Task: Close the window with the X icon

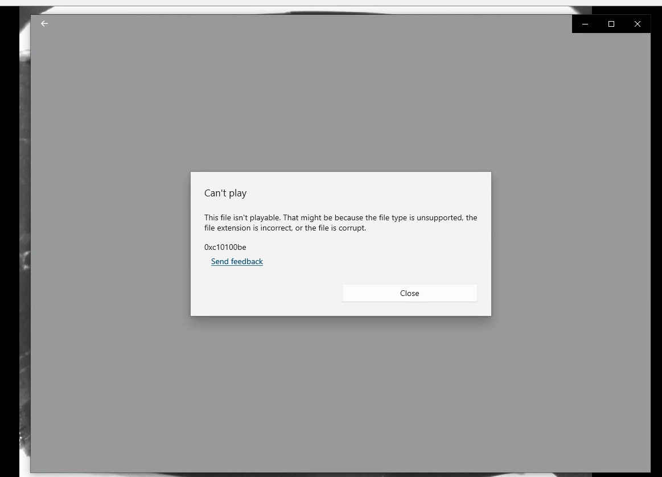Action: click(638, 23)
